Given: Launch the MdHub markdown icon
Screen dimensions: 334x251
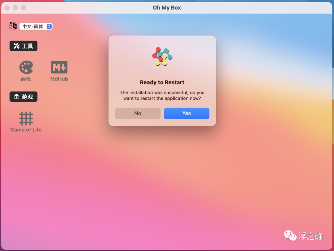Looking at the screenshot, I should click(59, 67).
